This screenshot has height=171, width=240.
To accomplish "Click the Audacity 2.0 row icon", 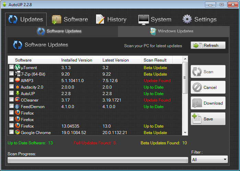I will click(x=17, y=87).
